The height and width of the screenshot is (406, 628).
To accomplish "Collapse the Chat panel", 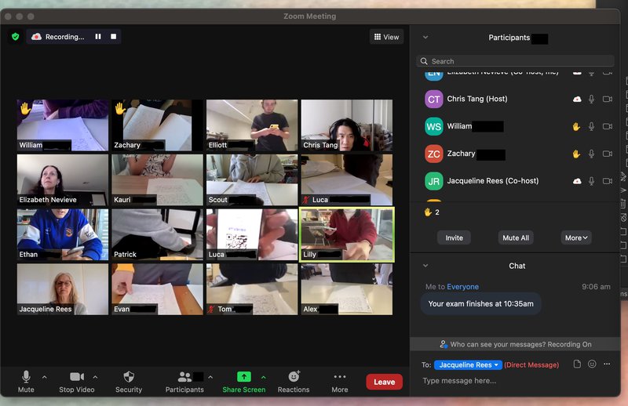I will point(425,266).
